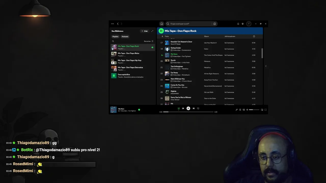Go back with the left arrow
The image size is (326, 183).
click(118, 24)
